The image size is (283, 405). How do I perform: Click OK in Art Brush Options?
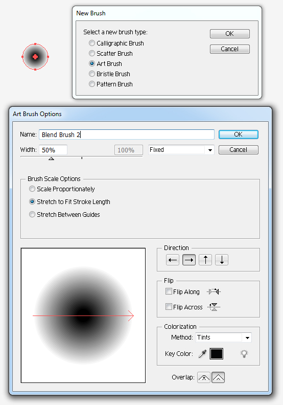pyautogui.click(x=239, y=134)
